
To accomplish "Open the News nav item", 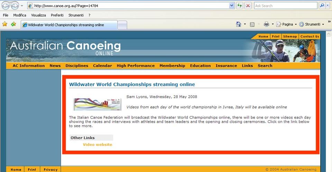I will [55, 65].
